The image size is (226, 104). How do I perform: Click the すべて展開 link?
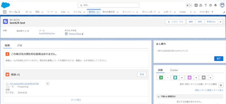[206, 90]
